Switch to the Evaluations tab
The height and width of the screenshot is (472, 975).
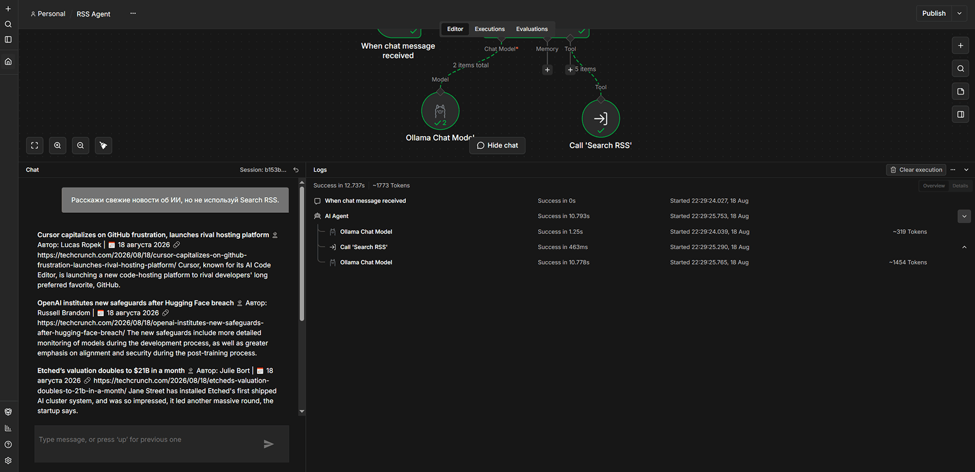tap(532, 29)
